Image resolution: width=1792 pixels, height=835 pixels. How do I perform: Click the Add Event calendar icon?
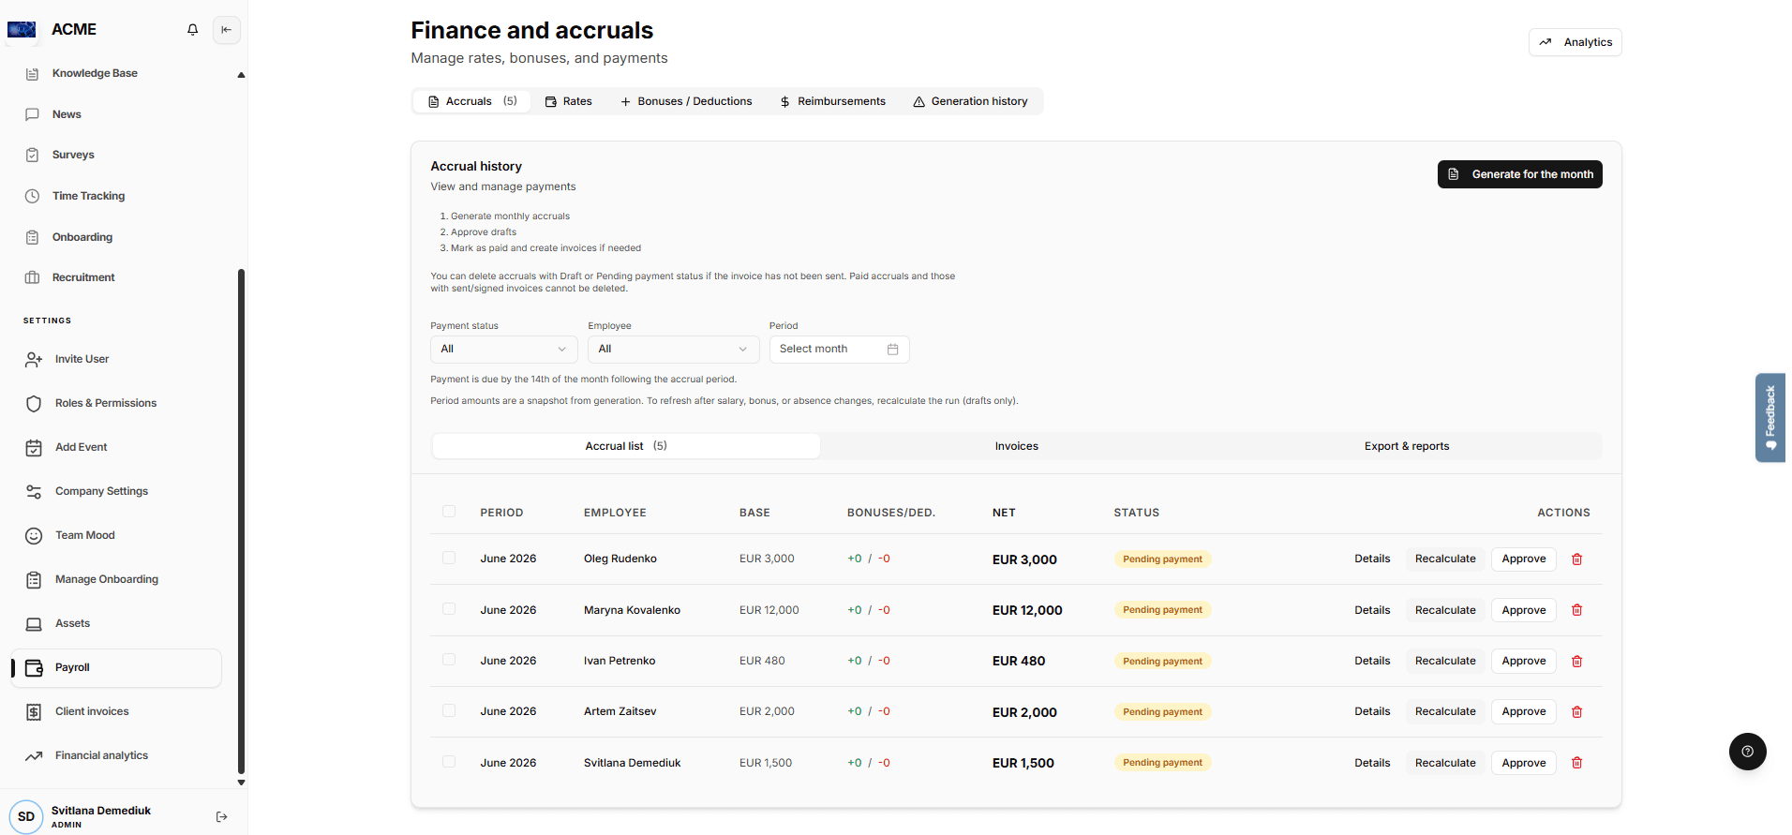pyautogui.click(x=34, y=447)
